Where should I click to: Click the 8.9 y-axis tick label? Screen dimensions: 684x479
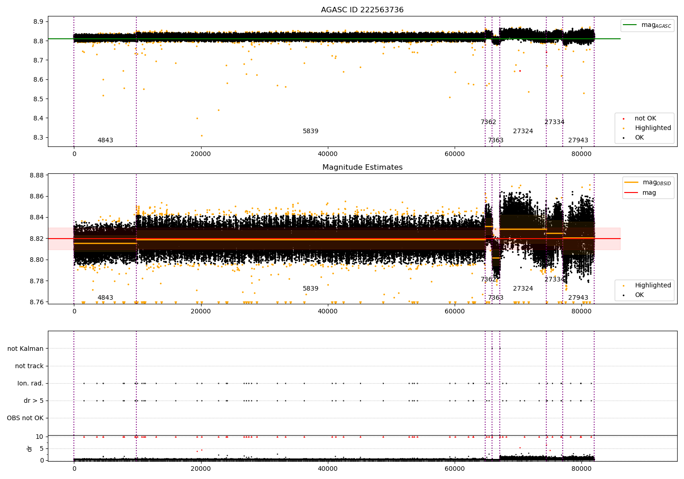pos(38,22)
